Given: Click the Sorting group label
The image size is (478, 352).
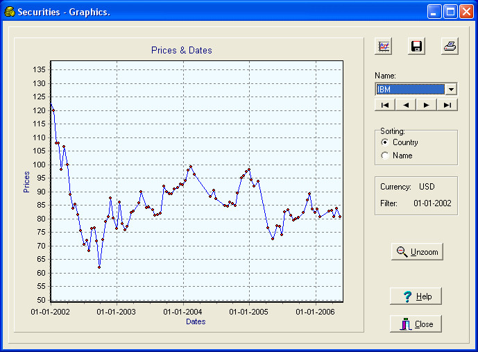Looking at the screenshot, I should (393, 131).
